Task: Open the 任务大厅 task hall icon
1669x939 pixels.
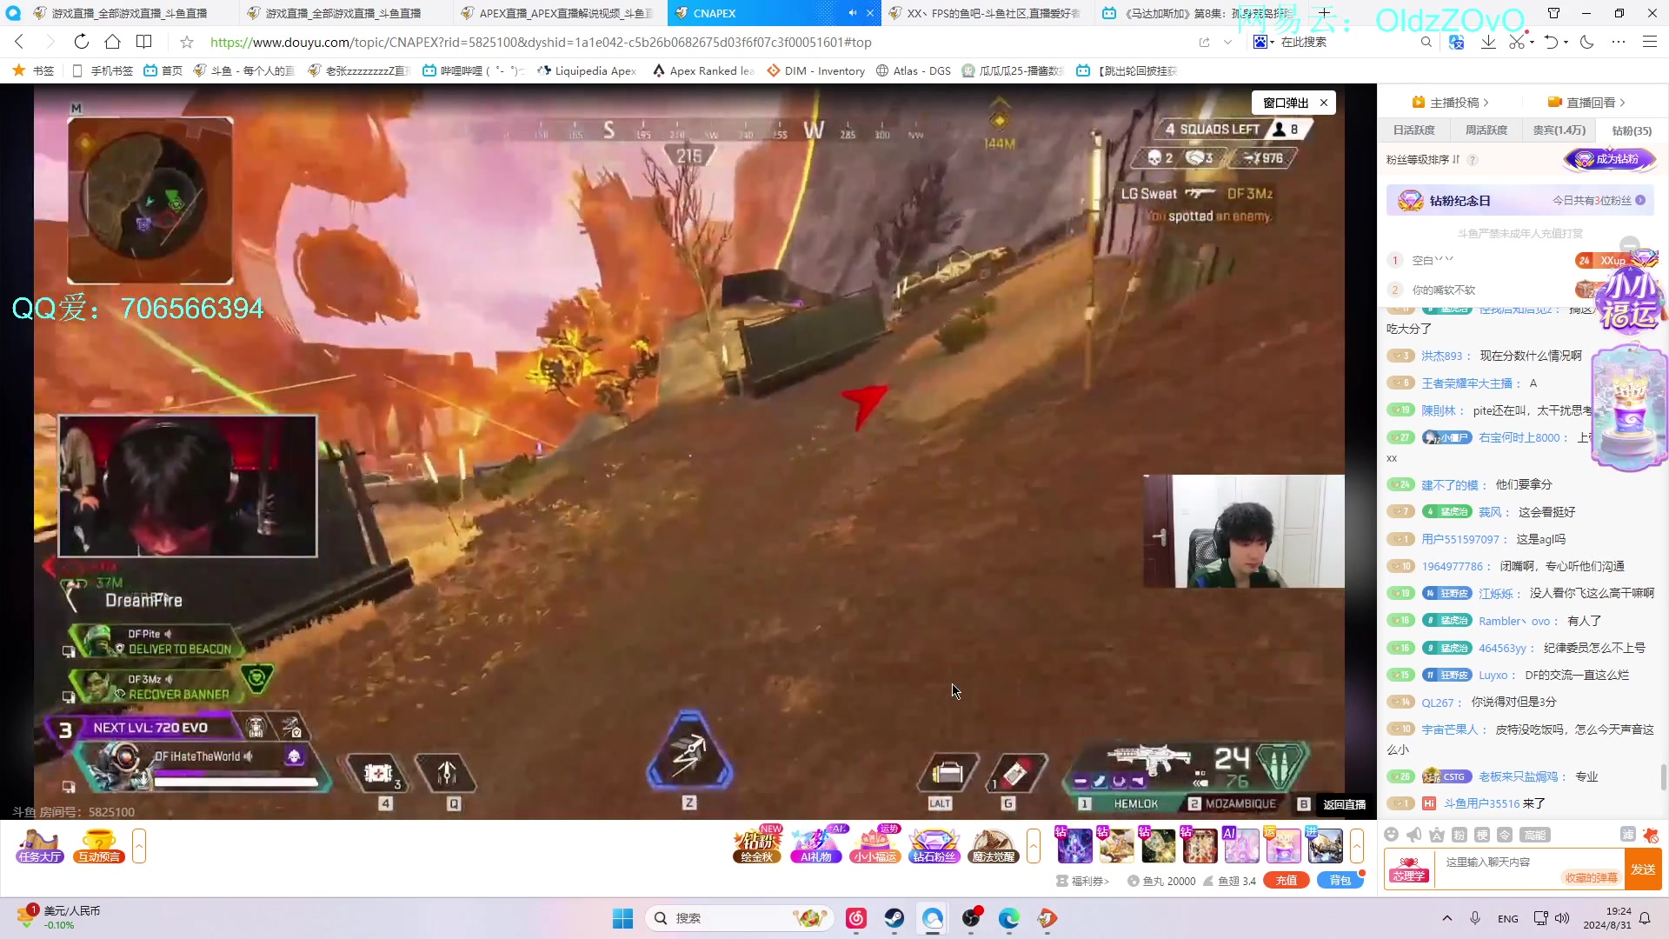Action: (x=40, y=846)
